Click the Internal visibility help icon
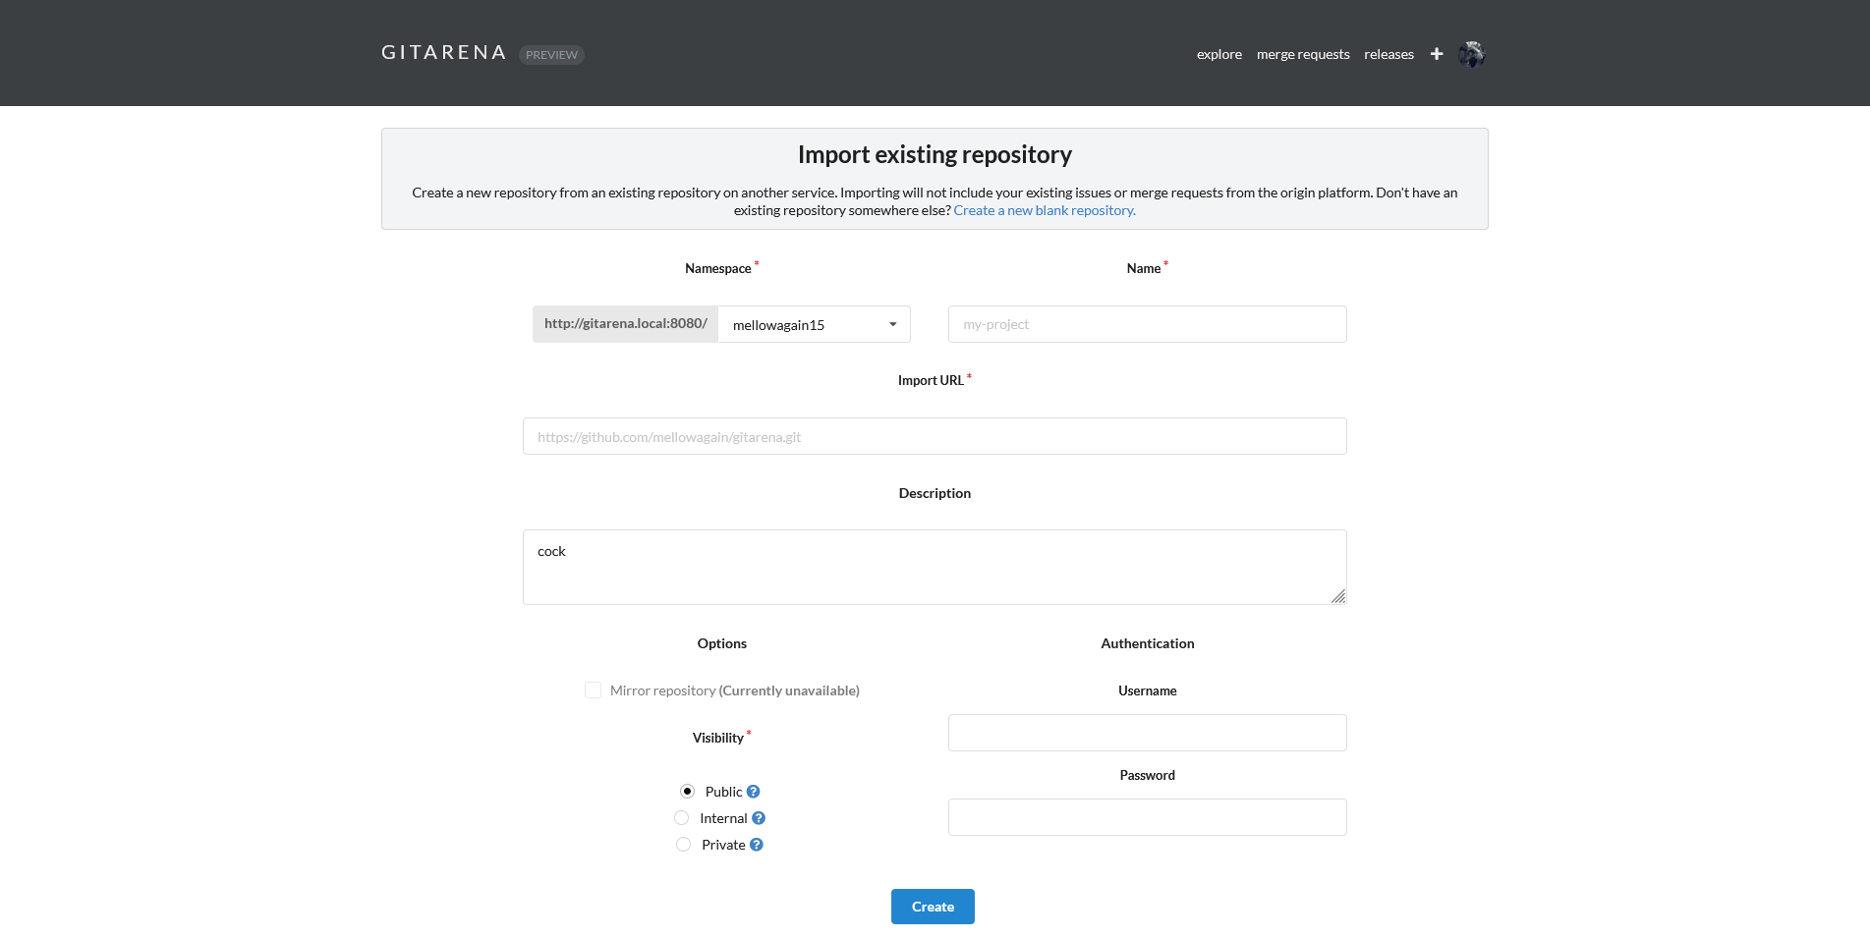 pos(759,818)
